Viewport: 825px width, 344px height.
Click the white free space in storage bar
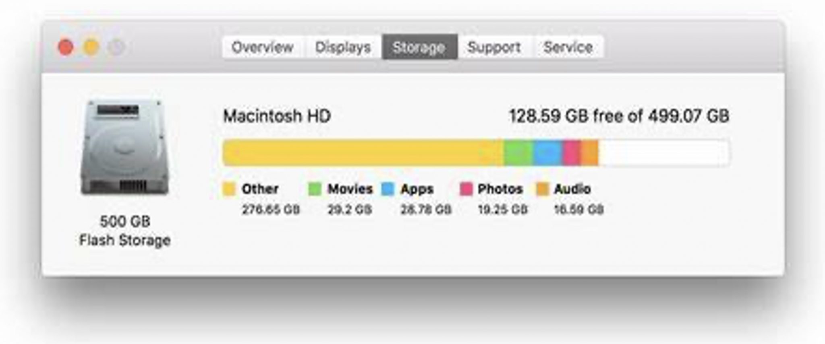tap(664, 152)
